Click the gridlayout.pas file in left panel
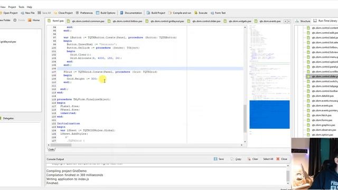This screenshot has height=190, width=338. 8,42
